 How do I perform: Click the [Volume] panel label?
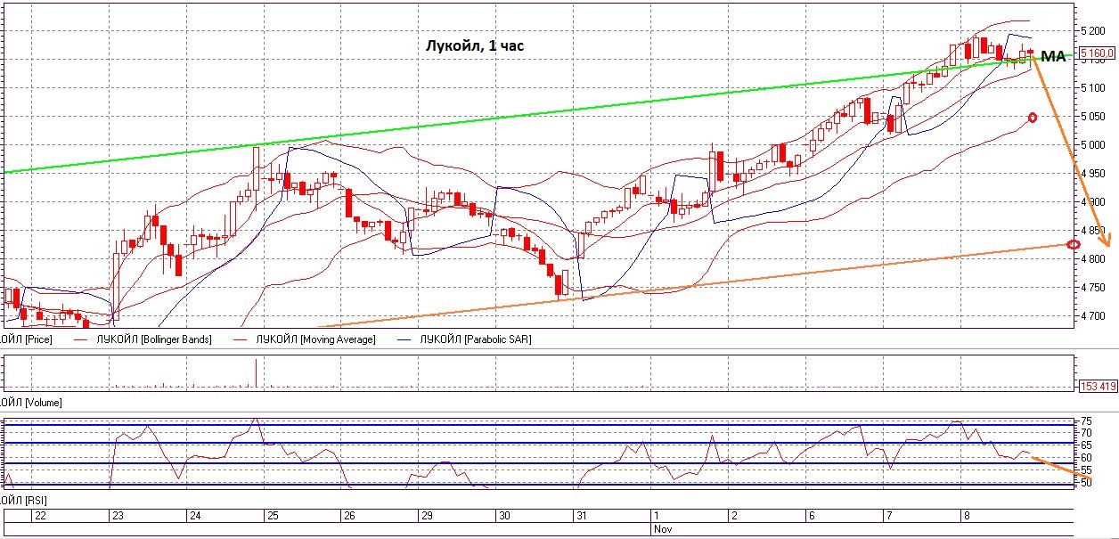(x=33, y=403)
